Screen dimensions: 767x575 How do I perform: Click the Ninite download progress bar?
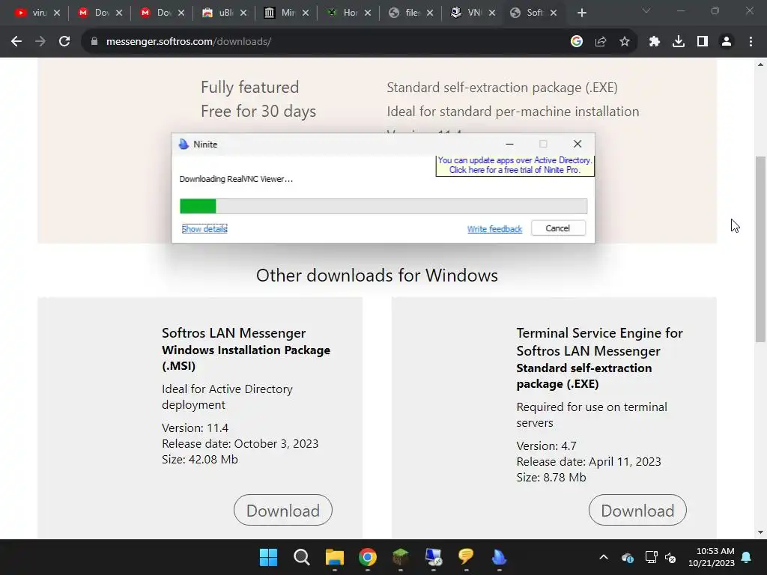[x=383, y=207]
